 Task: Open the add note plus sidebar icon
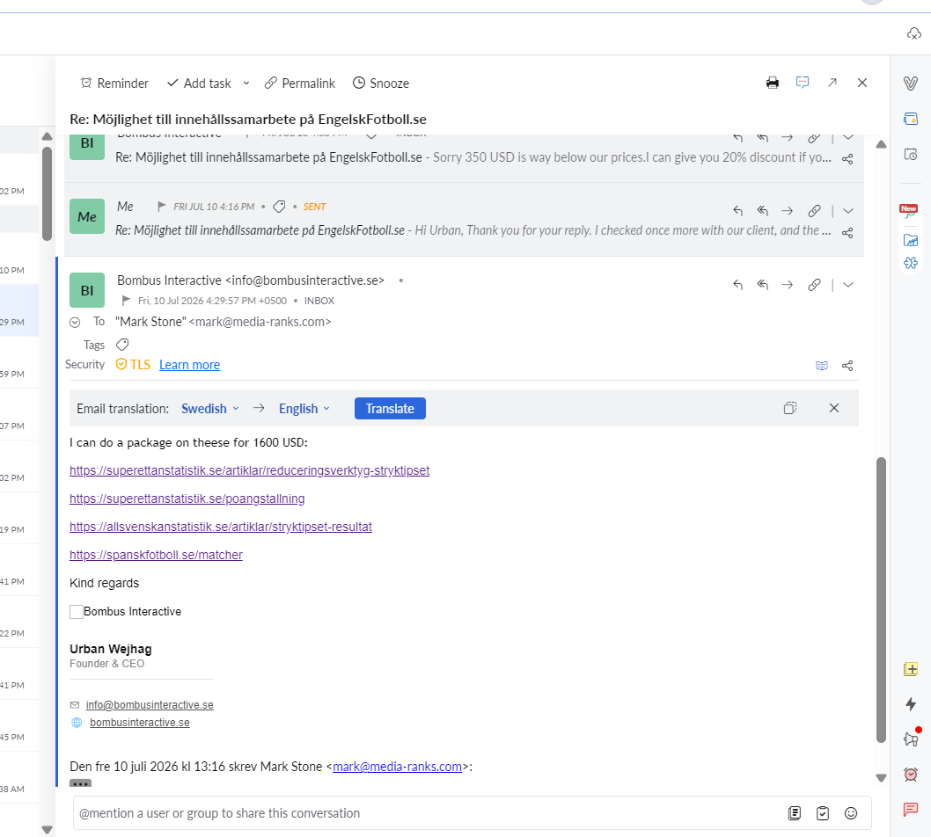click(x=910, y=669)
